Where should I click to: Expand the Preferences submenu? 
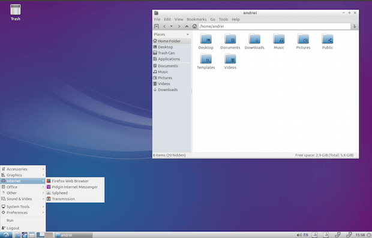click(x=23, y=212)
